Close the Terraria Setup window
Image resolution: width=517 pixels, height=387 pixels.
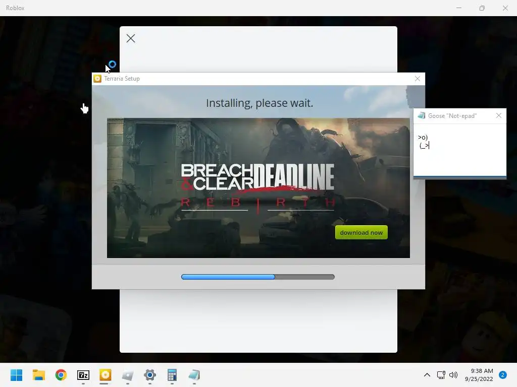click(418, 79)
